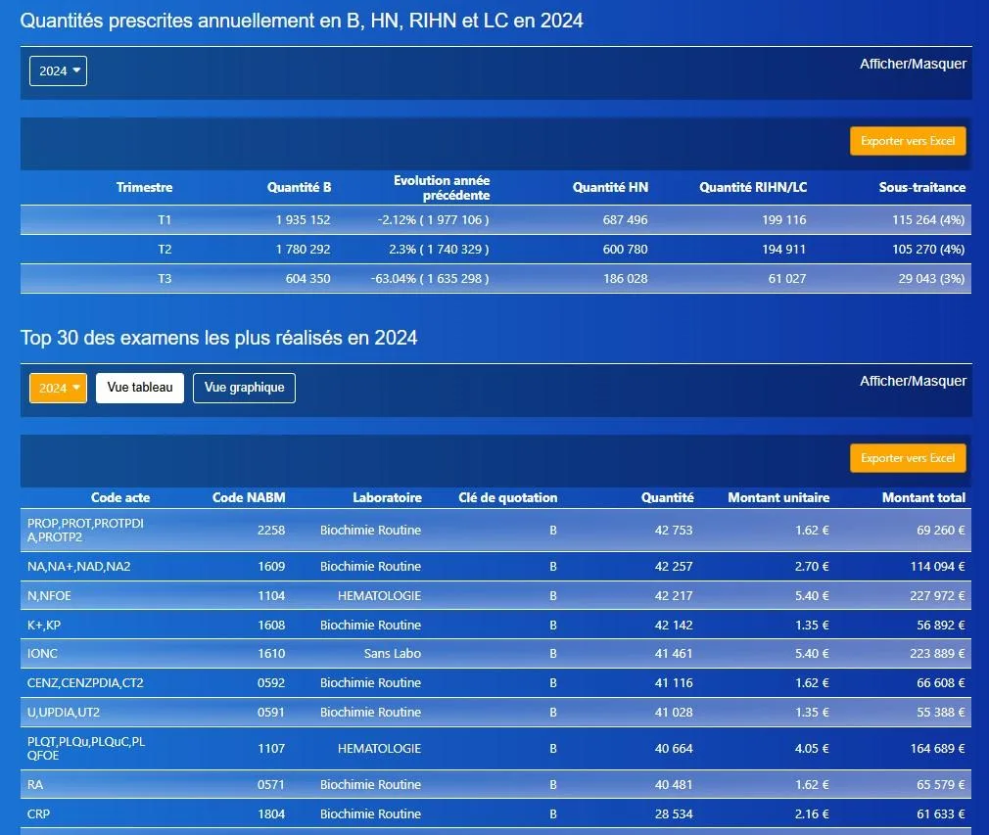Switch to Vue graphique

tap(244, 388)
